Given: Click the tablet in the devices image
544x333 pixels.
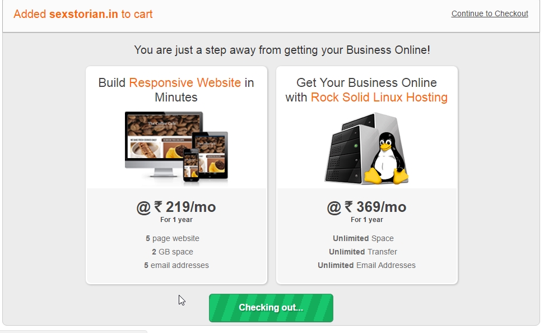Looking at the screenshot, I should [210, 155].
